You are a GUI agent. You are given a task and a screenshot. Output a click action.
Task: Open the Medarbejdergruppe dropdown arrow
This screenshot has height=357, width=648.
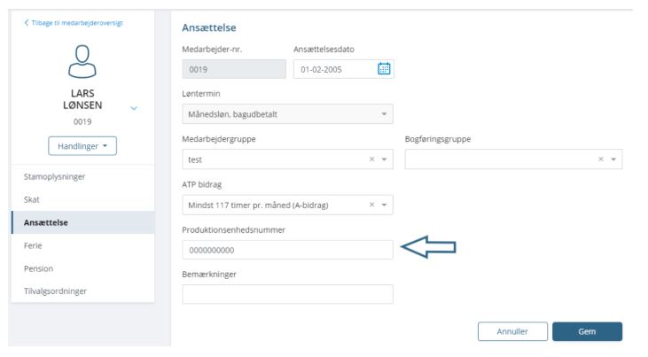384,160
